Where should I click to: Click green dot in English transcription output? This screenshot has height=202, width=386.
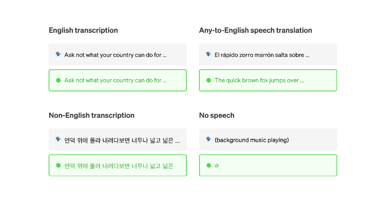(58, 80)
